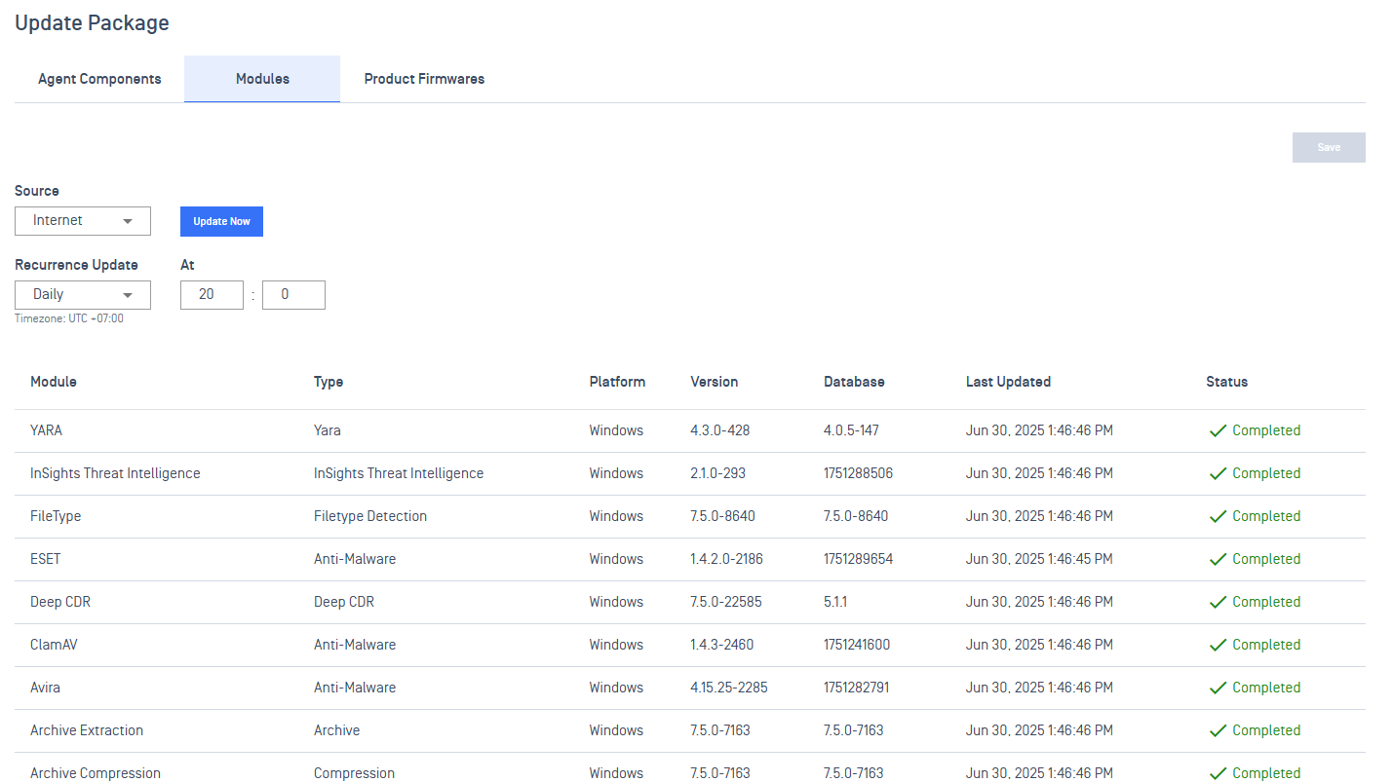The height and width of the screenshot is (782, 1393).
Task: Select the Archive Extraction module name
Action: pyautogui.click(x=87, y=730)
